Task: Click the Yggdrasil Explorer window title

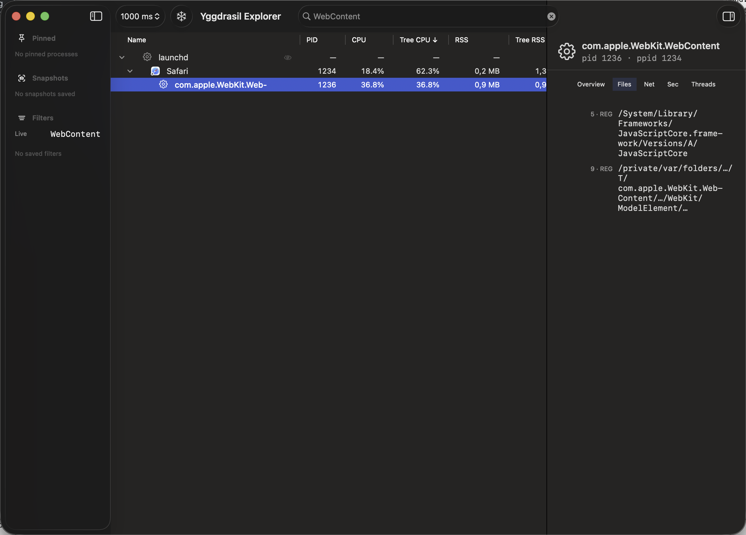Action: pos(241,16)
